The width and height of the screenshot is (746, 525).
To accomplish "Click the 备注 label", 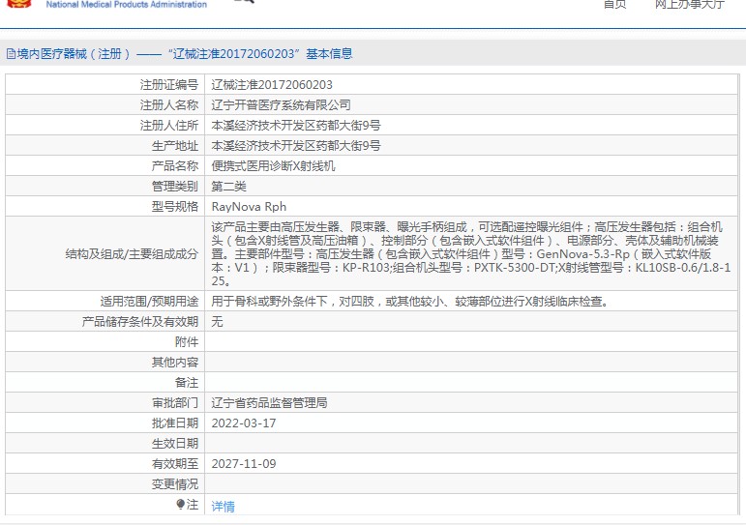I will 187,382.
